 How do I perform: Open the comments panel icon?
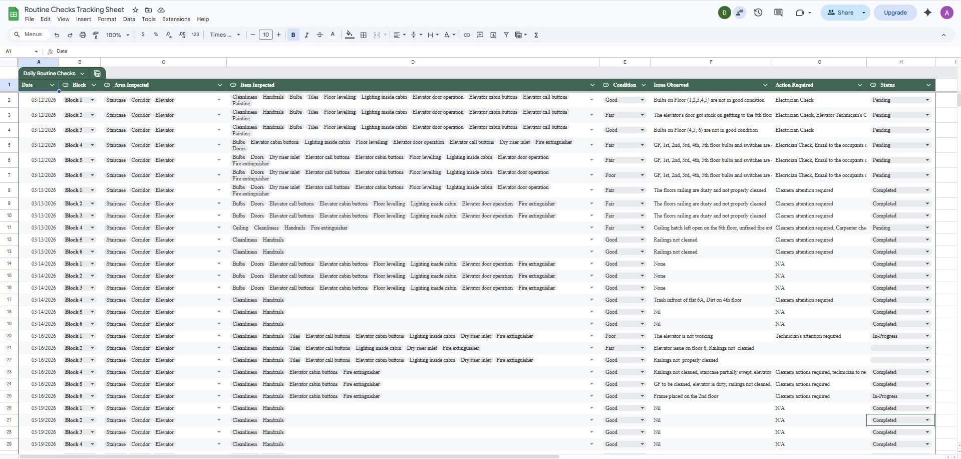tap(778, 13)
